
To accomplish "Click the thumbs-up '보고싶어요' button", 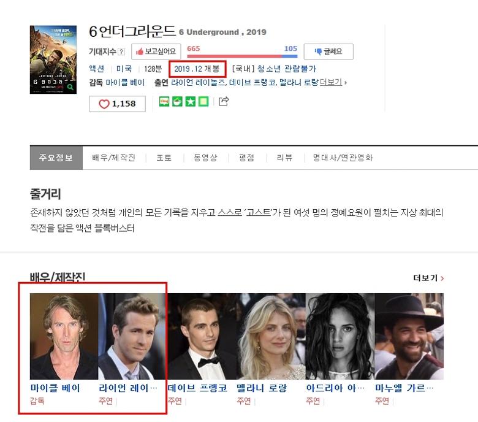I will click(x=156, y=52).
